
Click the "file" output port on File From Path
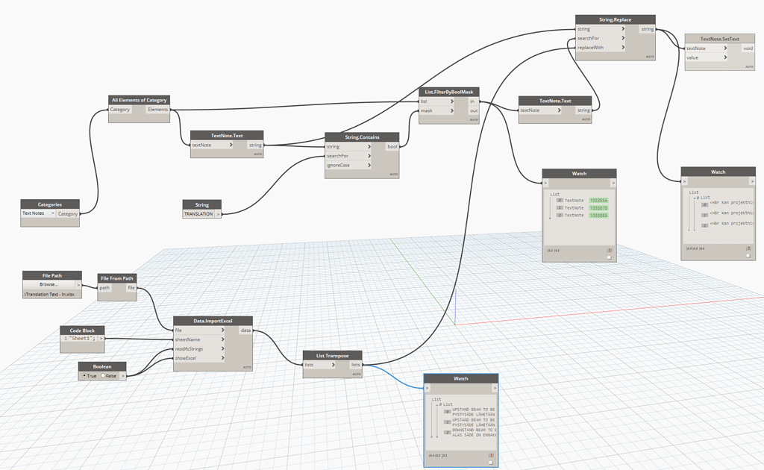click(x=131, y=288)
